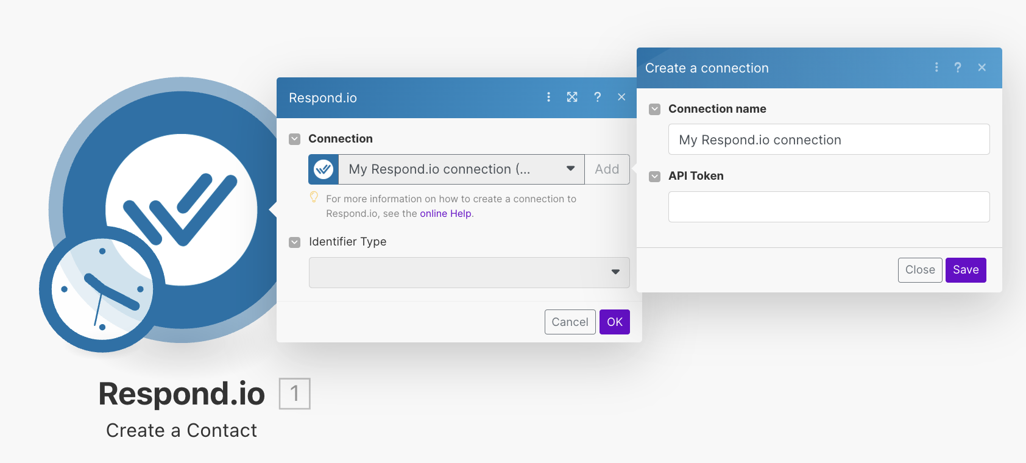Screen dimensions: 1026x463
Task: Toggle the Connection name field checkbox
Action: pyautogui.click(x=655, y=109)
